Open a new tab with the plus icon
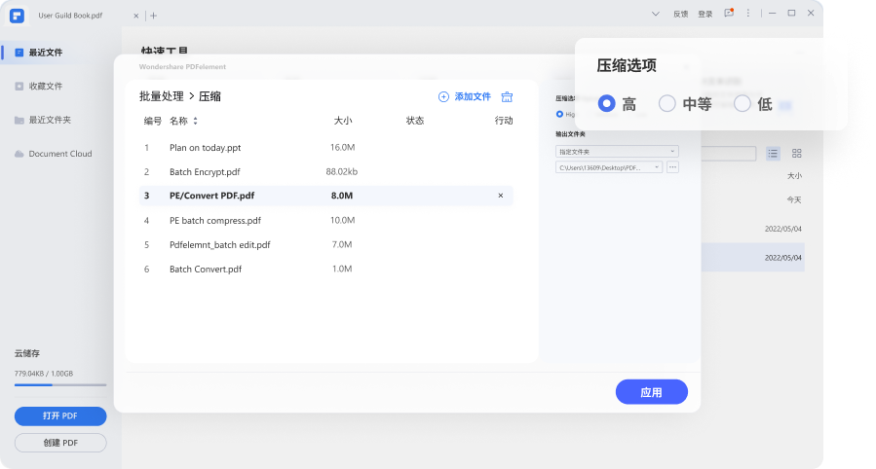This screenshot has width=876, height=469. (154, 16)
